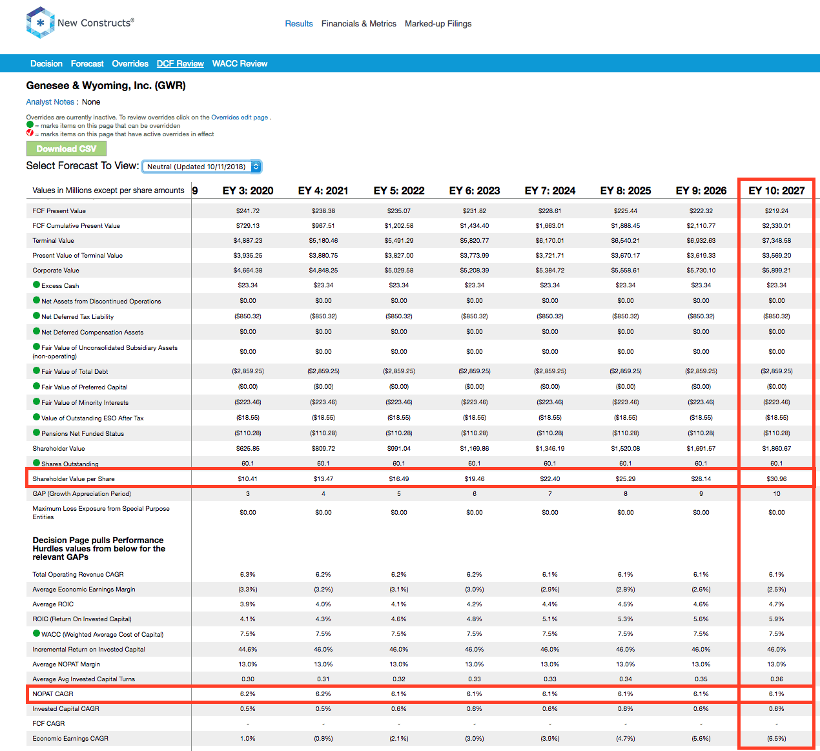The image size is (820, 751).
Task: Click EY 8: 2025 column header
Action: [626, 190]
